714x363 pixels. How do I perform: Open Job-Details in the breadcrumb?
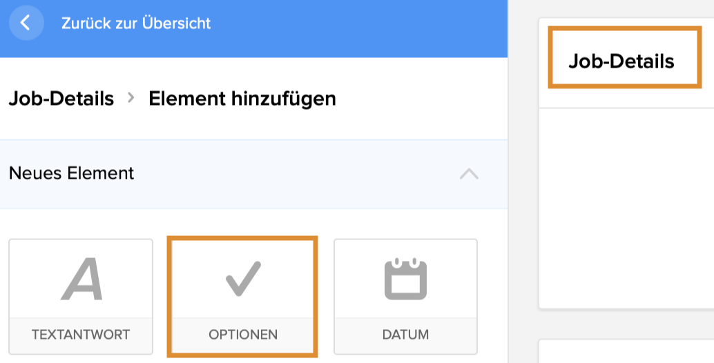(x=61, y=99)
